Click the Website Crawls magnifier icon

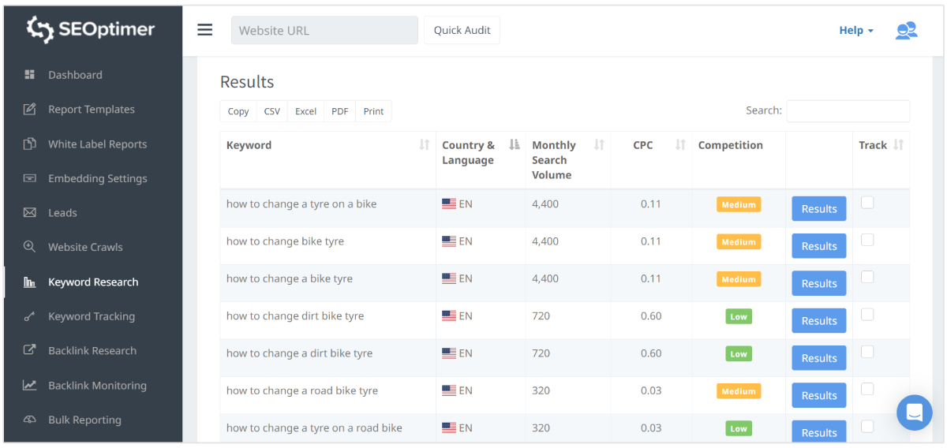(30, 247)
